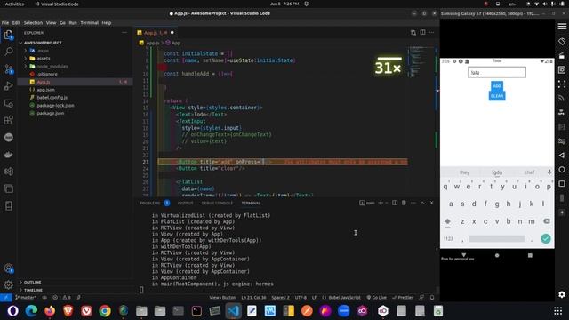Kill terminal with trash icon
Image resolution: width=569 pixels, height=320 pixels.
404,203
